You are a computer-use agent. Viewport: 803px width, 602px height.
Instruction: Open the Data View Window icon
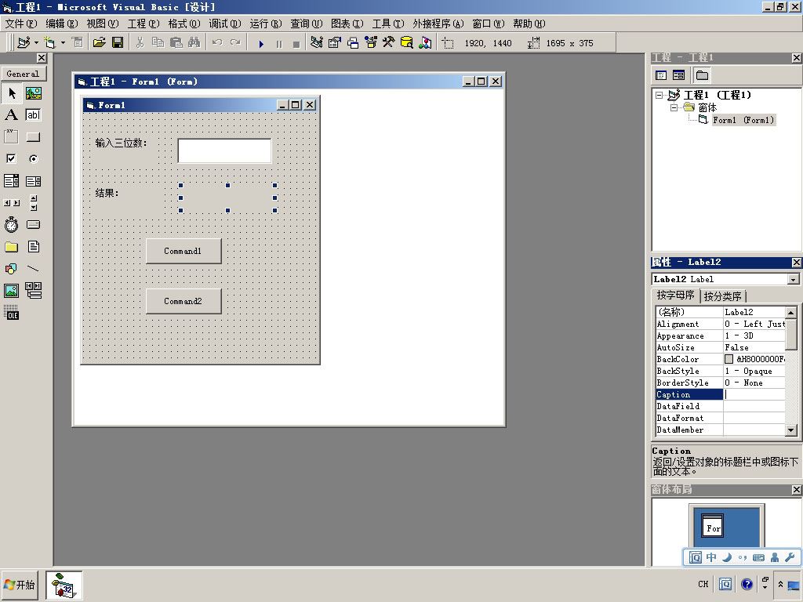click(407, 43)
